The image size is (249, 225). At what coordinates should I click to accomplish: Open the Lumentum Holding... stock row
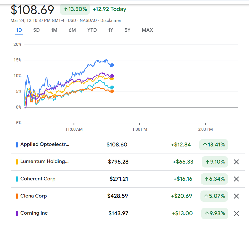128,162
